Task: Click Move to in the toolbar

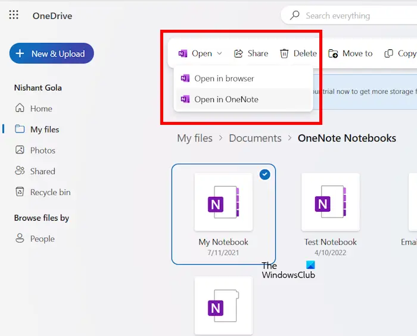Action: point(350,54)
